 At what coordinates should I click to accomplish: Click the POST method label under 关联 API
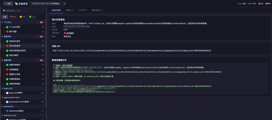(55, 51)
